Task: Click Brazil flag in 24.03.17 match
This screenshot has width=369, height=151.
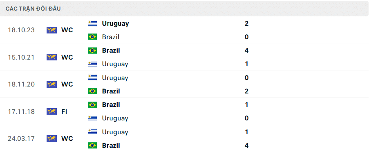Action: click(92, 145)
